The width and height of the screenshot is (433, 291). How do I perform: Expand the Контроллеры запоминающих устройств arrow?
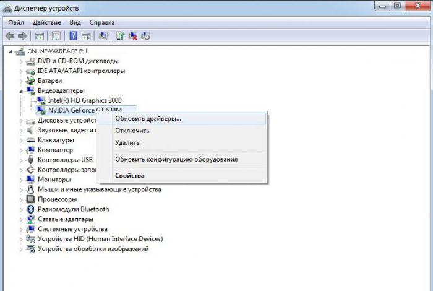[21, 170]
